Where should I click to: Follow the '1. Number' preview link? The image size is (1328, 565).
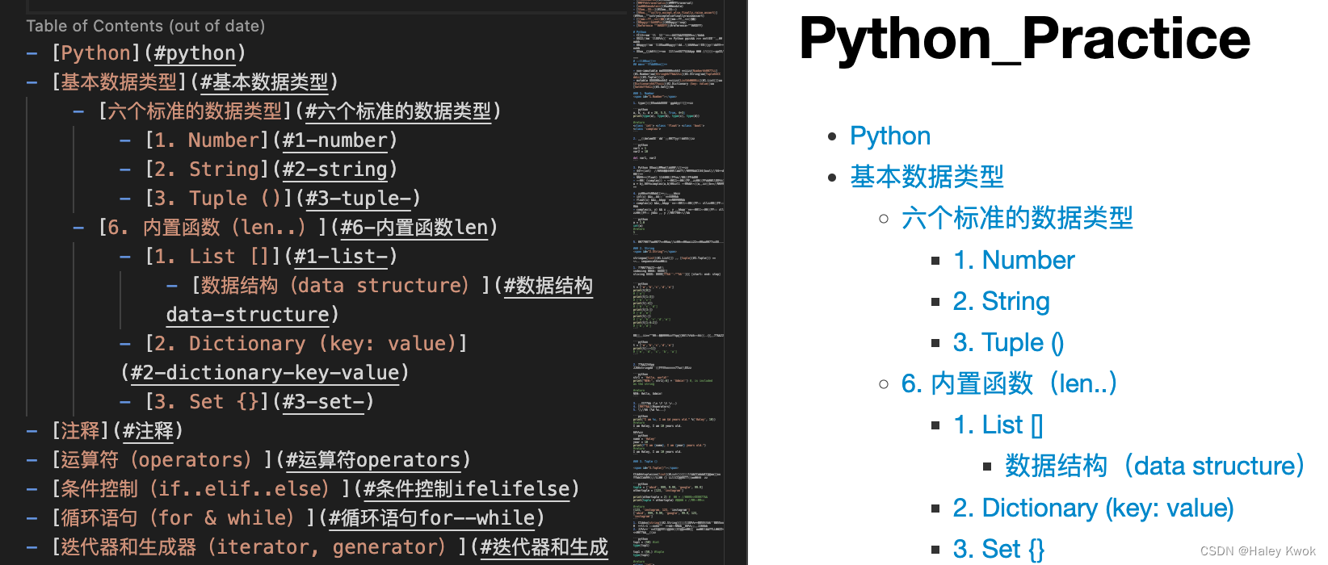(1014, 260)
